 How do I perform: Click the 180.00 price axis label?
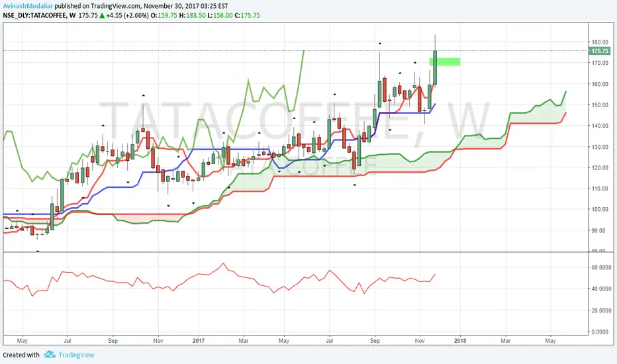[600, 42]
